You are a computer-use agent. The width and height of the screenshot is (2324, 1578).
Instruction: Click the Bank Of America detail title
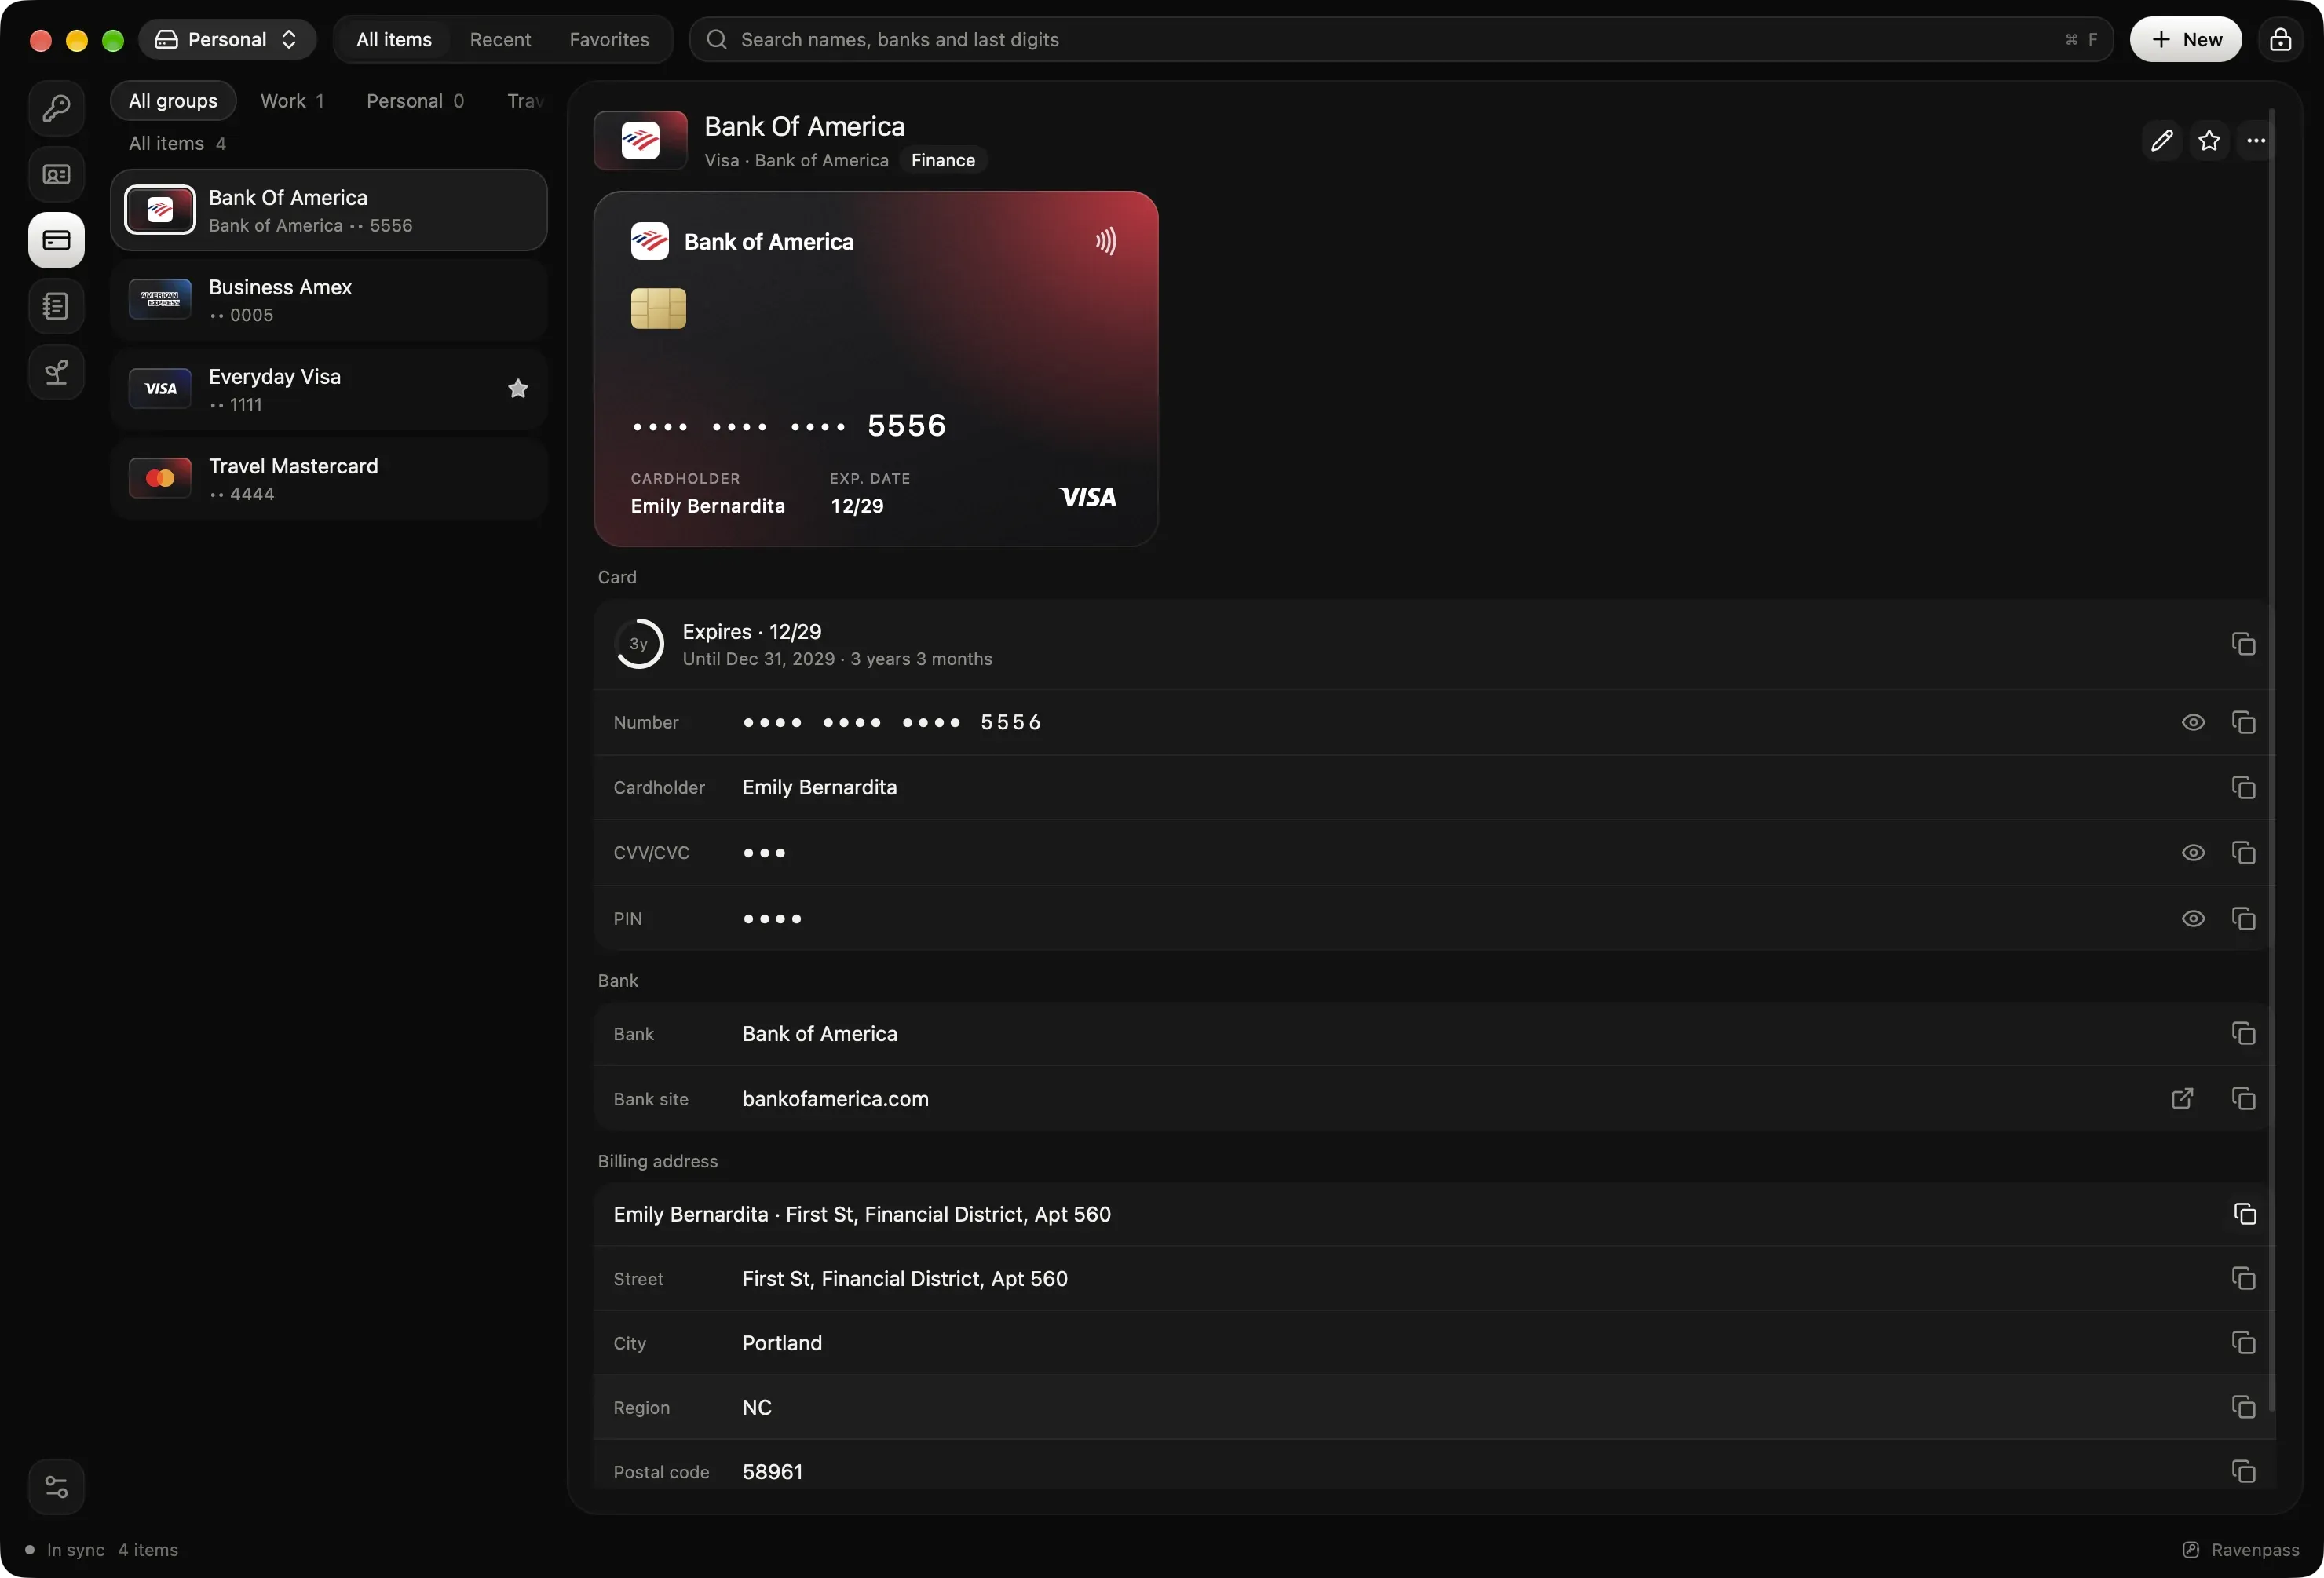[804, 127]
